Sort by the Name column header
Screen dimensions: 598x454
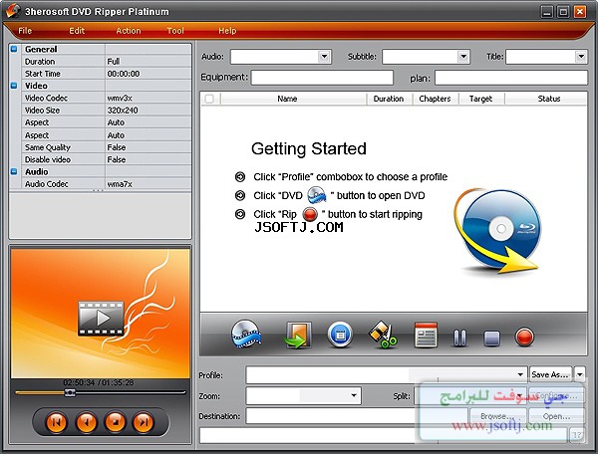pyautogui.click(x=293, y=99)
